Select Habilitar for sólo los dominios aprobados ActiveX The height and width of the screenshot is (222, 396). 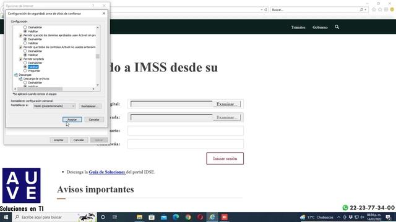point(25,43)
